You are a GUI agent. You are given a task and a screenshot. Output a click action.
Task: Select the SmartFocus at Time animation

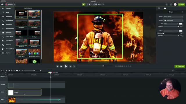coord(34,53)
